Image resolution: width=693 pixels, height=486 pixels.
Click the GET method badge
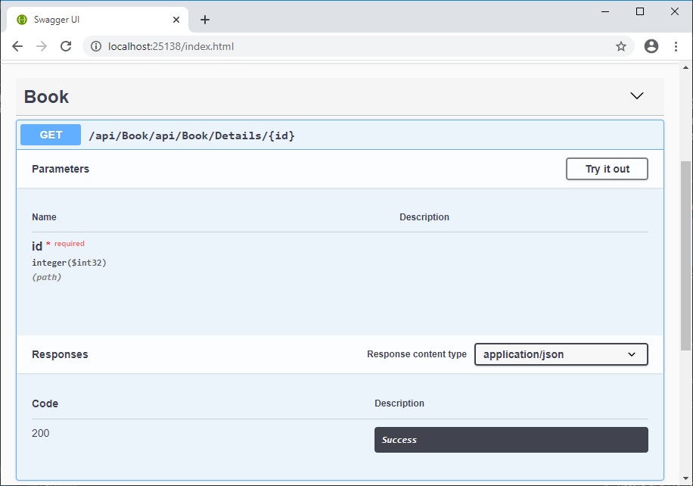[51, 135]
